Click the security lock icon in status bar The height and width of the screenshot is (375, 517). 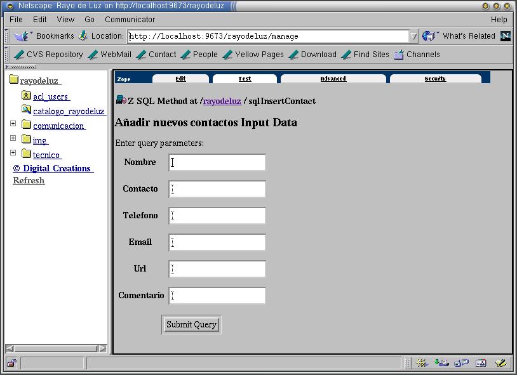pos(12,363)
